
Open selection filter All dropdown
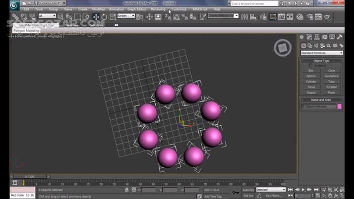coord(47,16)
